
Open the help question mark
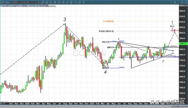tap(171, 2)
